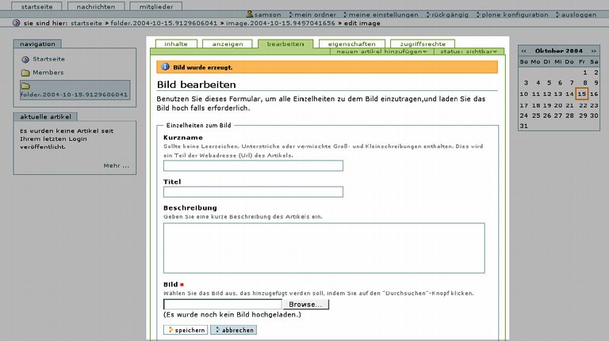The height and width of the screenshot is (341, 609).
Task: Go to previous month with calendar's left arrows
Action: (523, 50)
